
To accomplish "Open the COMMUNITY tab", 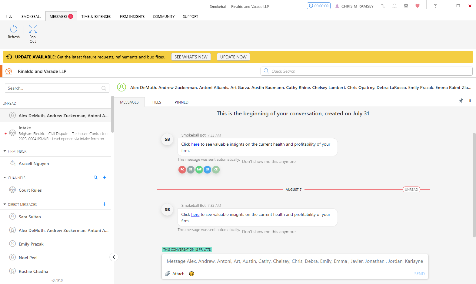I will 164,16.
